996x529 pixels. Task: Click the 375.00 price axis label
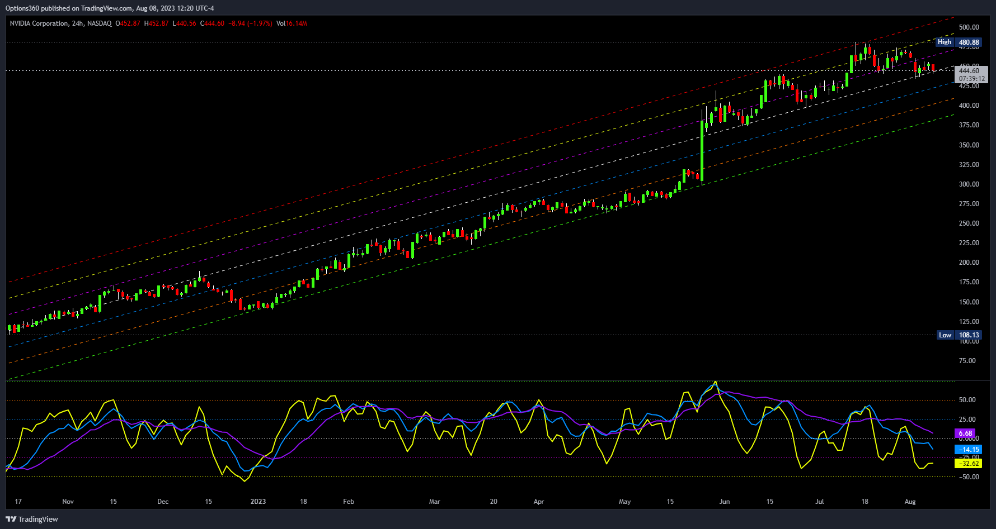pyautogui.click(x=969, y=125)
